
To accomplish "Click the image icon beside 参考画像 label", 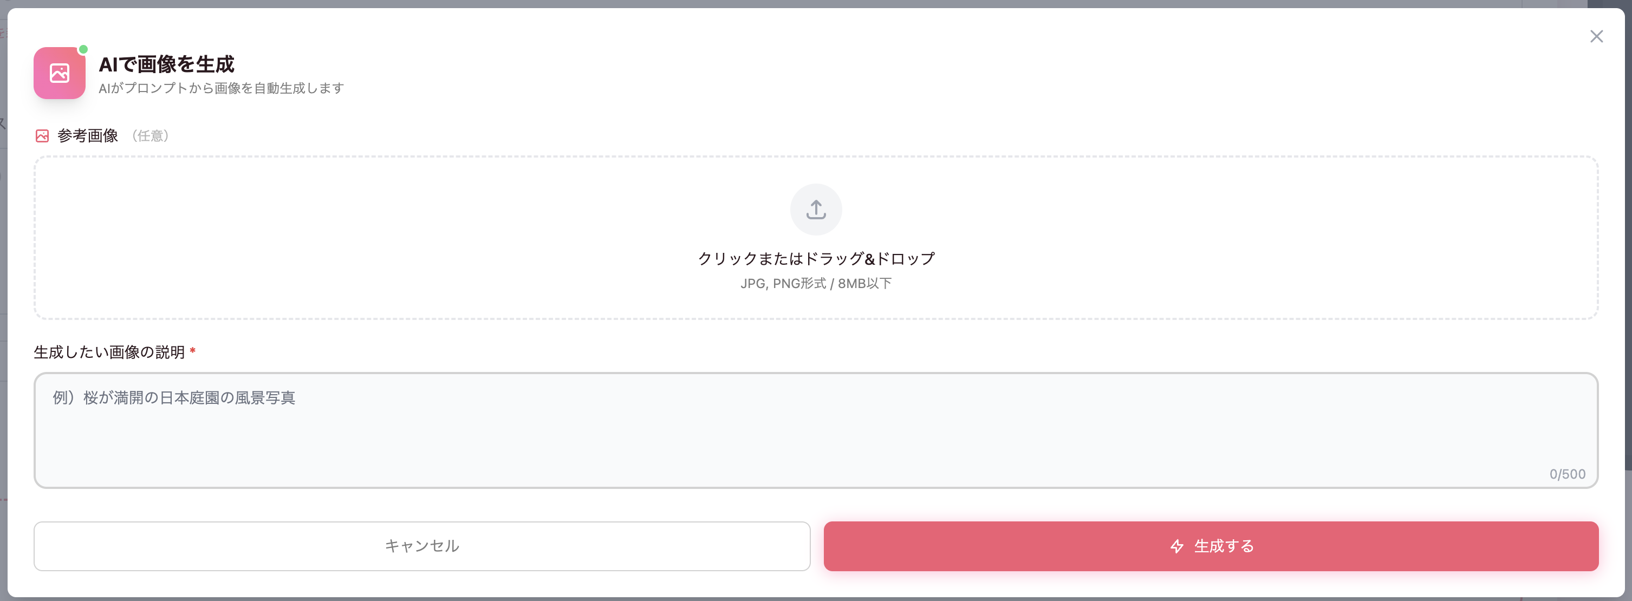I will point(42,135).
